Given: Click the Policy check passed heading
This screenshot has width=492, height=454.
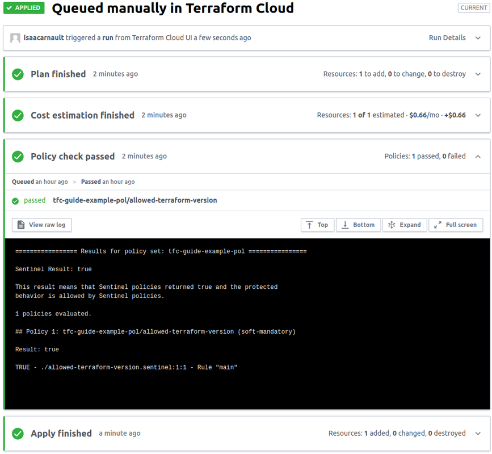Looking at the screenshot, I should (x=73, y=156).
